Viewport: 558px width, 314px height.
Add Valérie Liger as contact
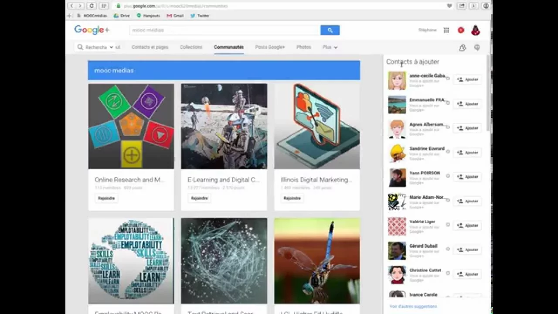[467, 225]
